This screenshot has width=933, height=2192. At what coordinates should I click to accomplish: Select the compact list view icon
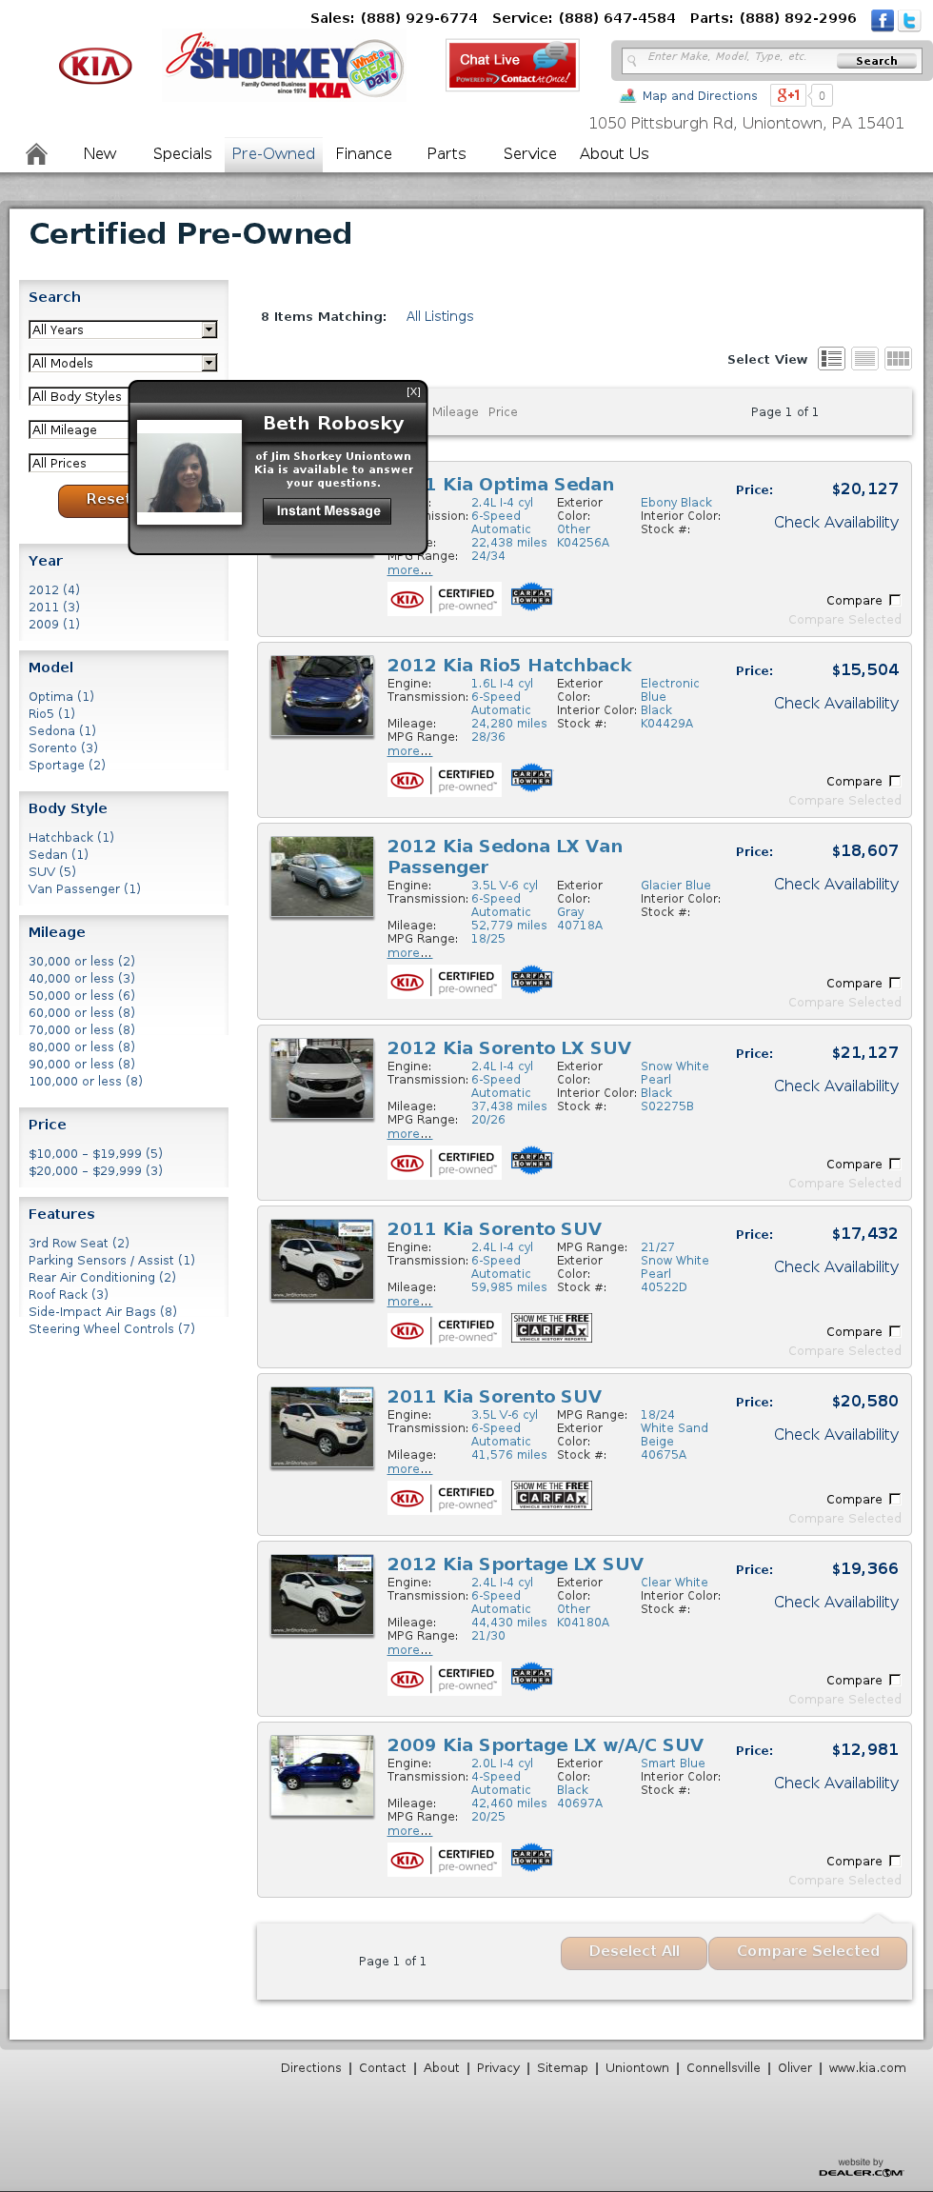coord(864,358)
